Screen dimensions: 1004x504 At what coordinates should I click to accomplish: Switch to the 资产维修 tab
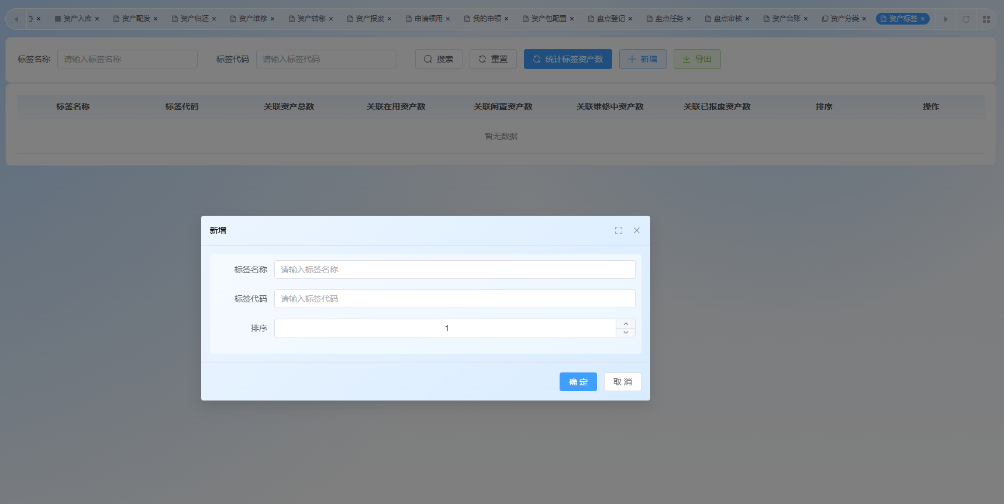[253, 19]
